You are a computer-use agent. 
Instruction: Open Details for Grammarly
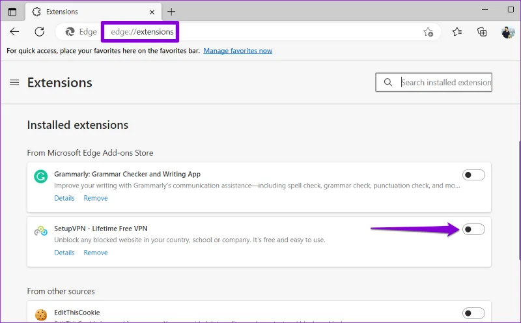(64, 198)
